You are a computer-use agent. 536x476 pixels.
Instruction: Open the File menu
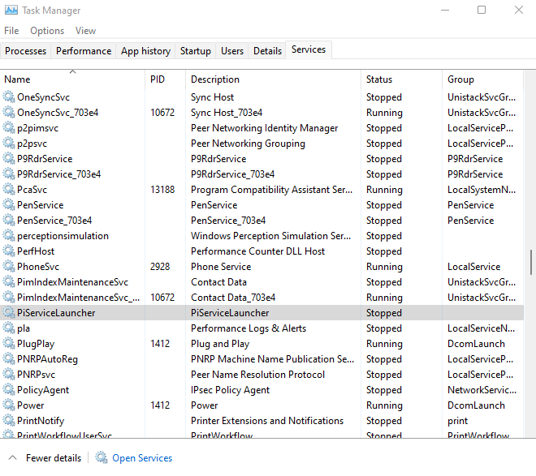(x=11, y=31)
